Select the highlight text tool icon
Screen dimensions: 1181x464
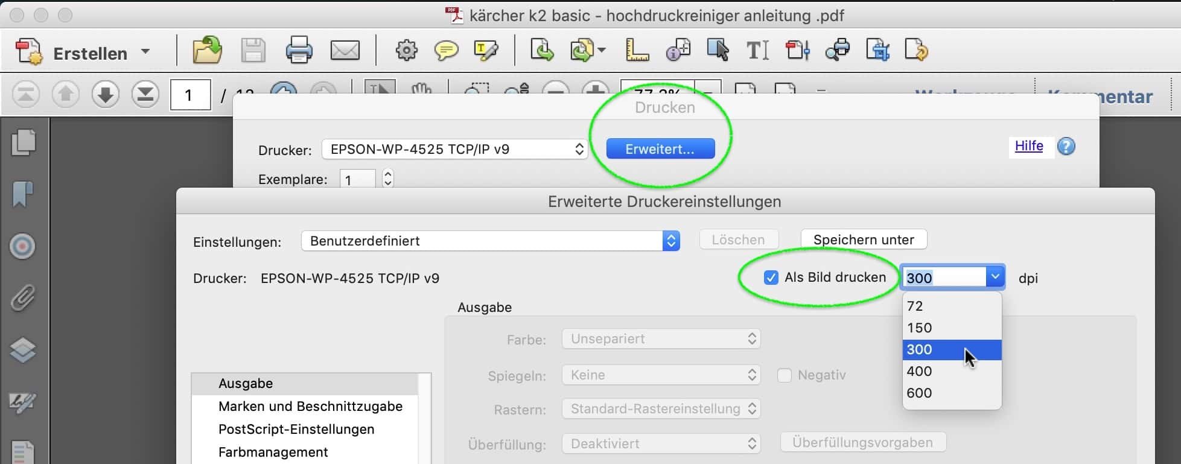pos(486,51)
